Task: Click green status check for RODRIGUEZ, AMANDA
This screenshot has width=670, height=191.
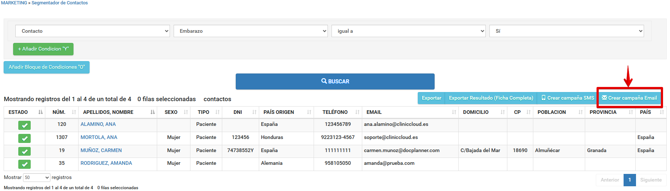Action: 24,164
